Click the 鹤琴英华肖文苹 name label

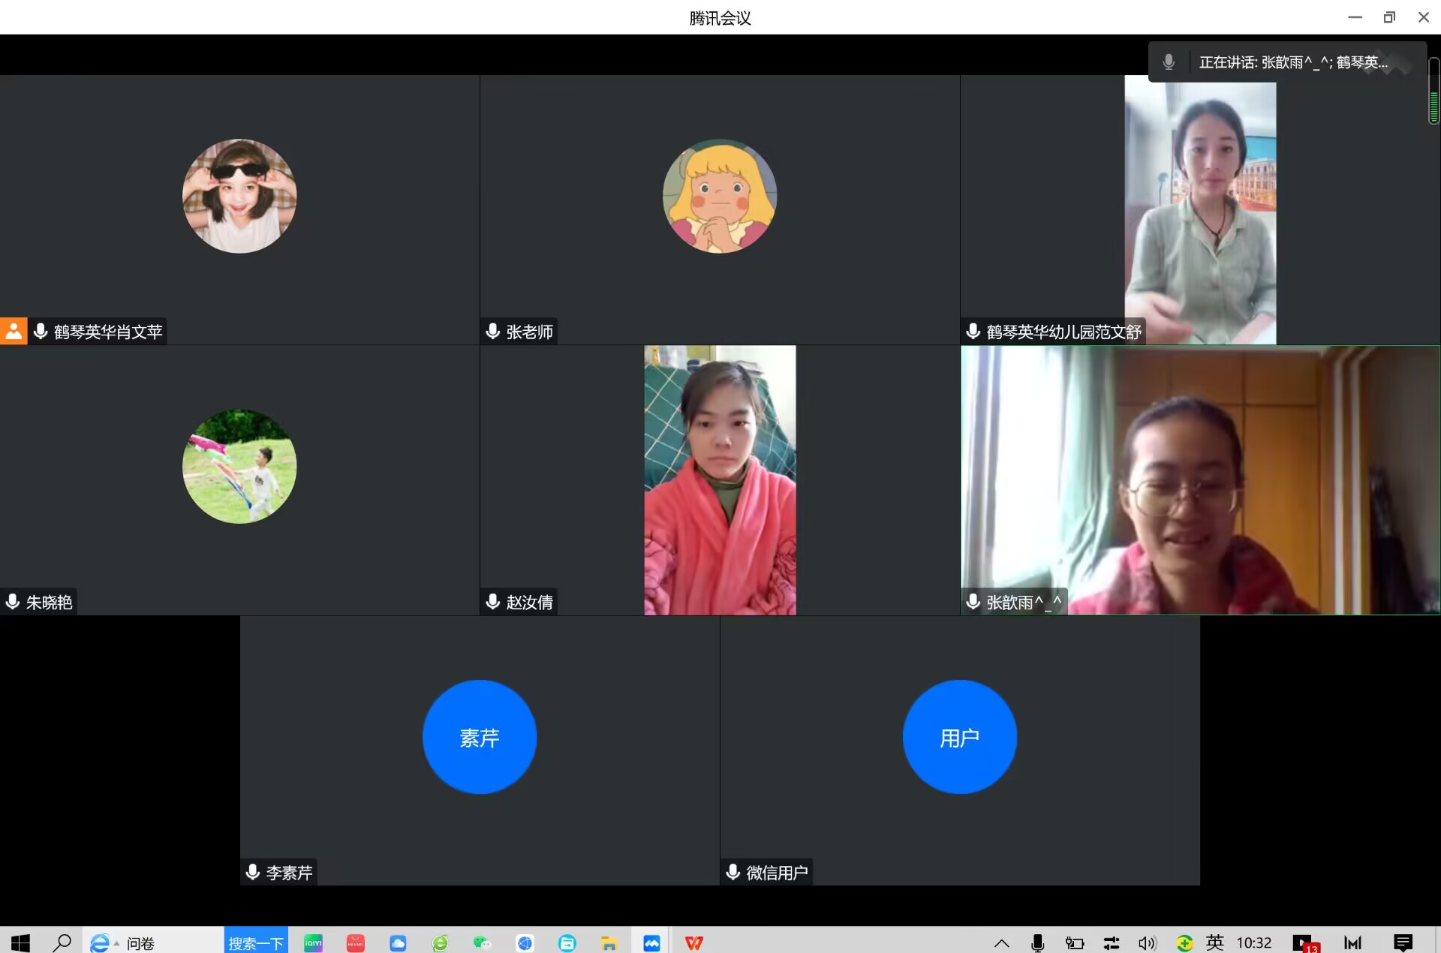click(x=108, y=332)
